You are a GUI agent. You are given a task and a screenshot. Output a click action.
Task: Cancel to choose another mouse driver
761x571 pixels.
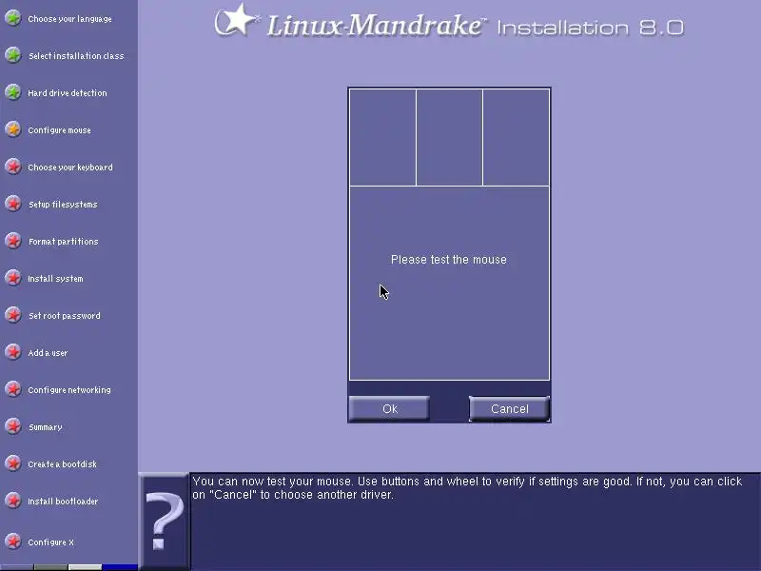510,409
